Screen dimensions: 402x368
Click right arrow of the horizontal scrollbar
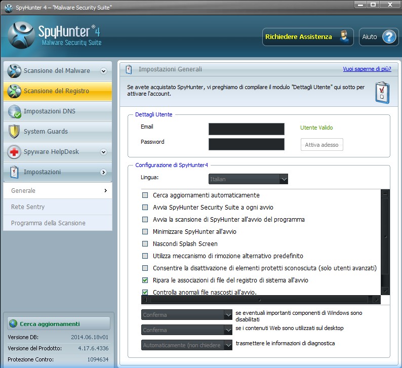coord(377,299)
